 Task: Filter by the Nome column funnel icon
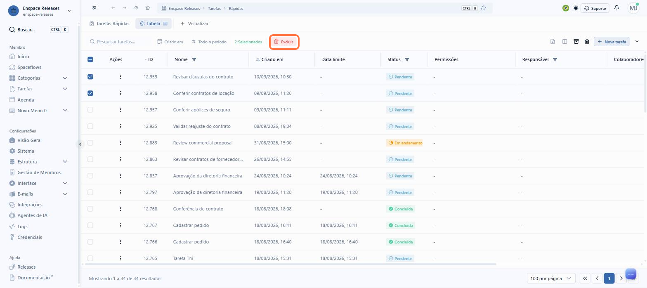point(194,59)
